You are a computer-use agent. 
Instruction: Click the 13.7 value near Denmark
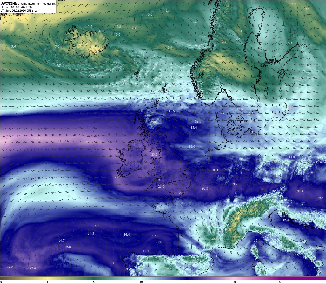222,113
